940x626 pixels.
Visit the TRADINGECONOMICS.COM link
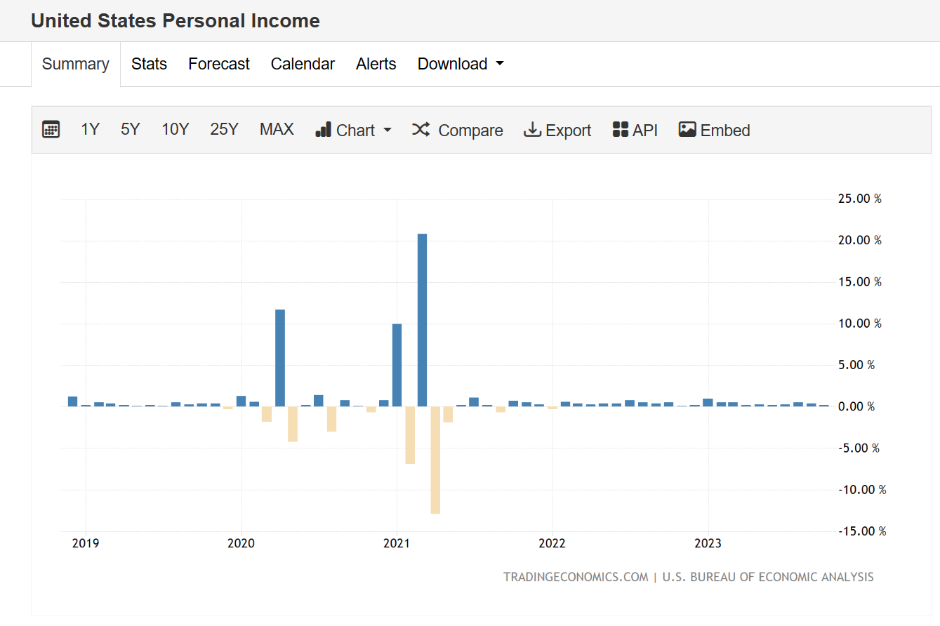(x=574, y=577)
